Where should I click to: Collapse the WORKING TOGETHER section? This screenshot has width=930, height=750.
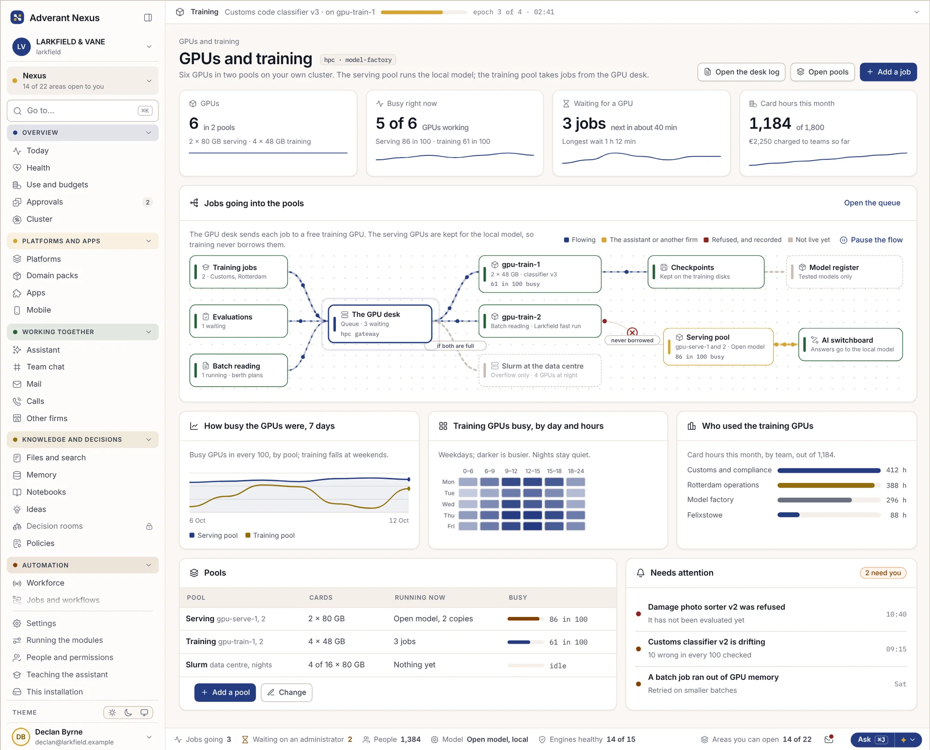coord(83,332)
